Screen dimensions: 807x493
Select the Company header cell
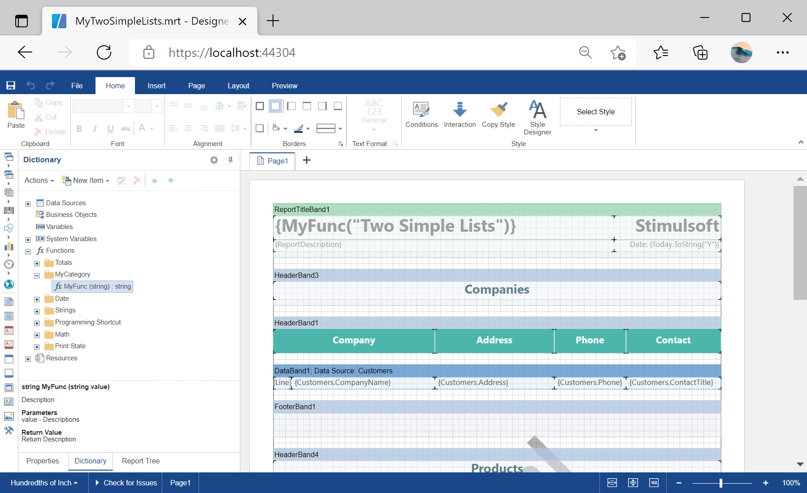(x=354, y=341)
